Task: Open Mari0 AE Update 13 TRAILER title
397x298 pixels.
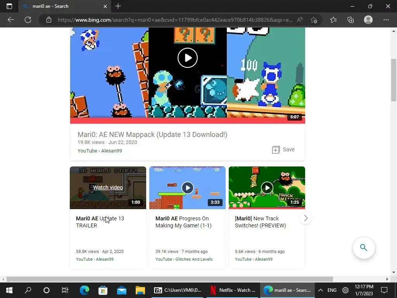Action: (x=100, y=222)
